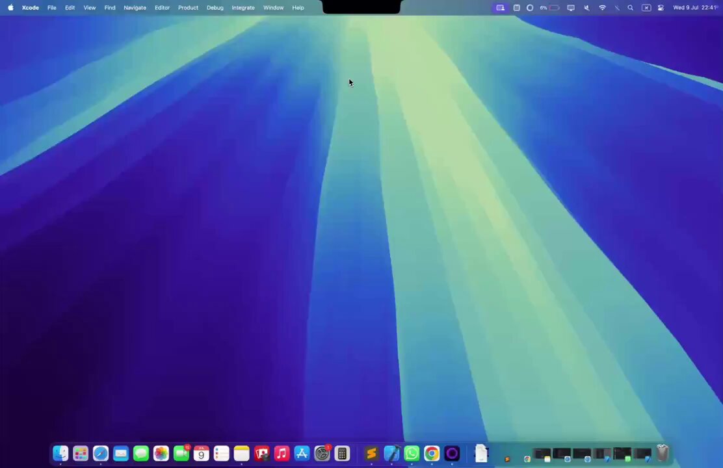
Task: Open Google Chrome from the Dock
Action: (x=432, y=453)
